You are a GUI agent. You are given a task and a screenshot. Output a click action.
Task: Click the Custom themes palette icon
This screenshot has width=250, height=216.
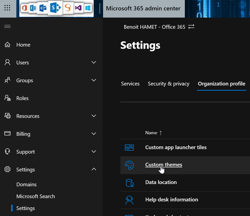[129, 165]
